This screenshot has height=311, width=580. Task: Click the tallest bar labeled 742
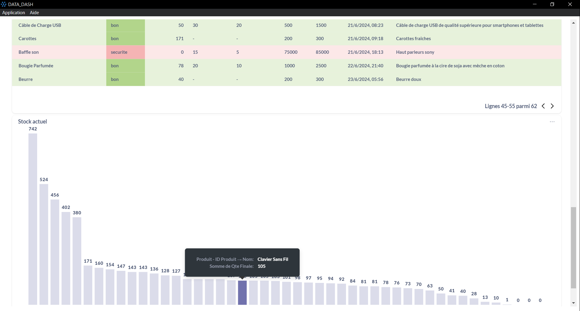coord(33,219)
